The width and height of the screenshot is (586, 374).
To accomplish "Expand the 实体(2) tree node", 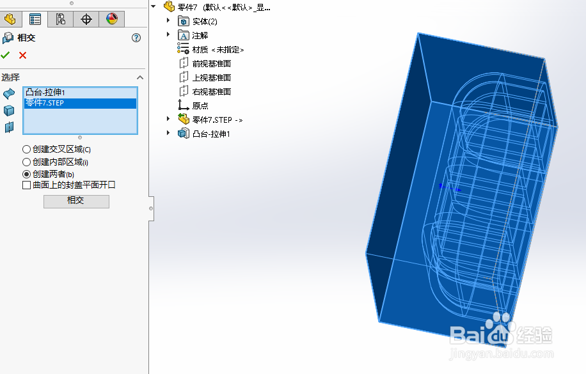I will (168, 20).
